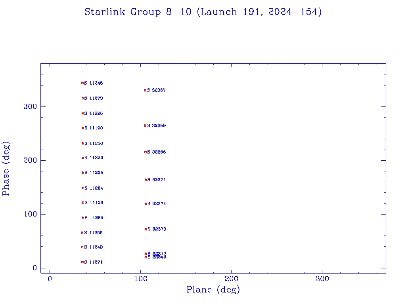This screenshot has height=304, width=406.
Task: Click the "S 32356" satellite label
Action: pos(156,152)
